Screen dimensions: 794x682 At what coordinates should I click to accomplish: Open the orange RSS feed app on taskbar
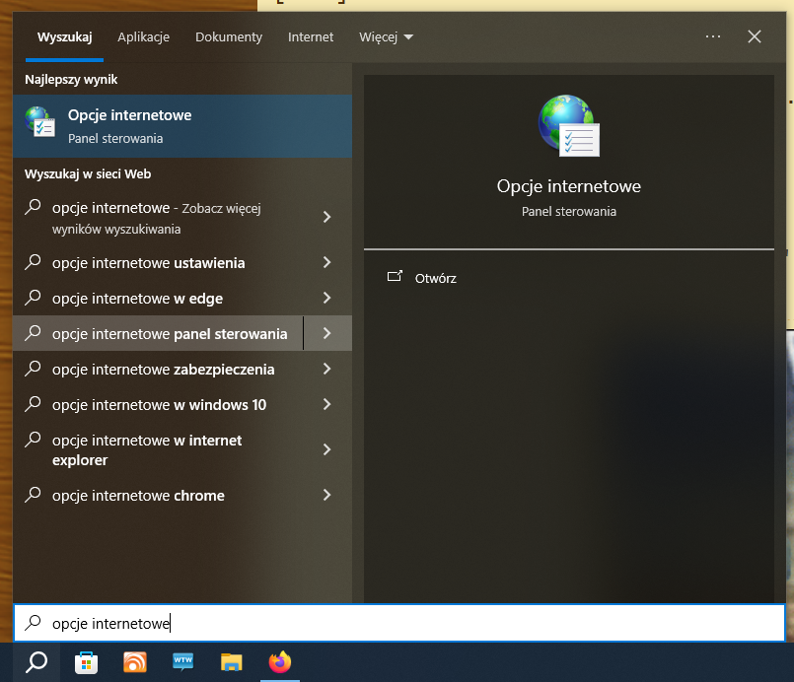coord(135,662)
